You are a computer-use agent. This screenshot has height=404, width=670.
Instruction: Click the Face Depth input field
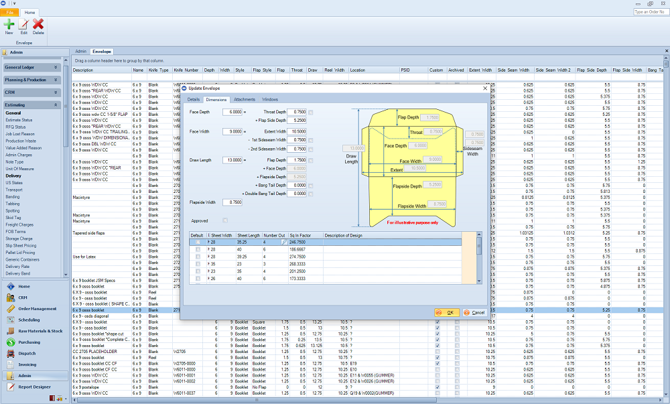[x=232, y=112]
